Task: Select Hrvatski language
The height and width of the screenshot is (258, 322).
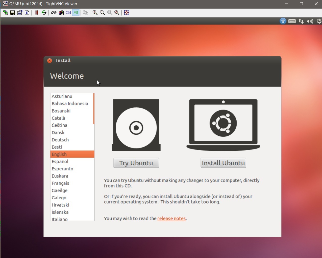Action: click(72, 205)
